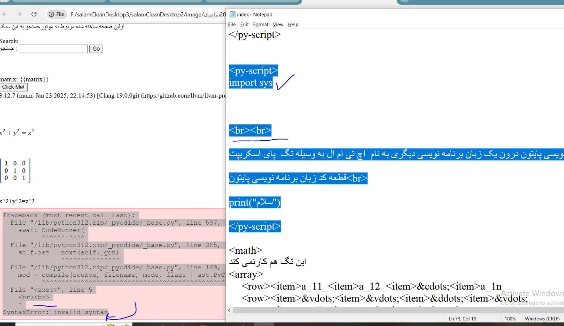Click the browser Back arrow
This screenshot has width=564, height=326.
coord(5,14)
